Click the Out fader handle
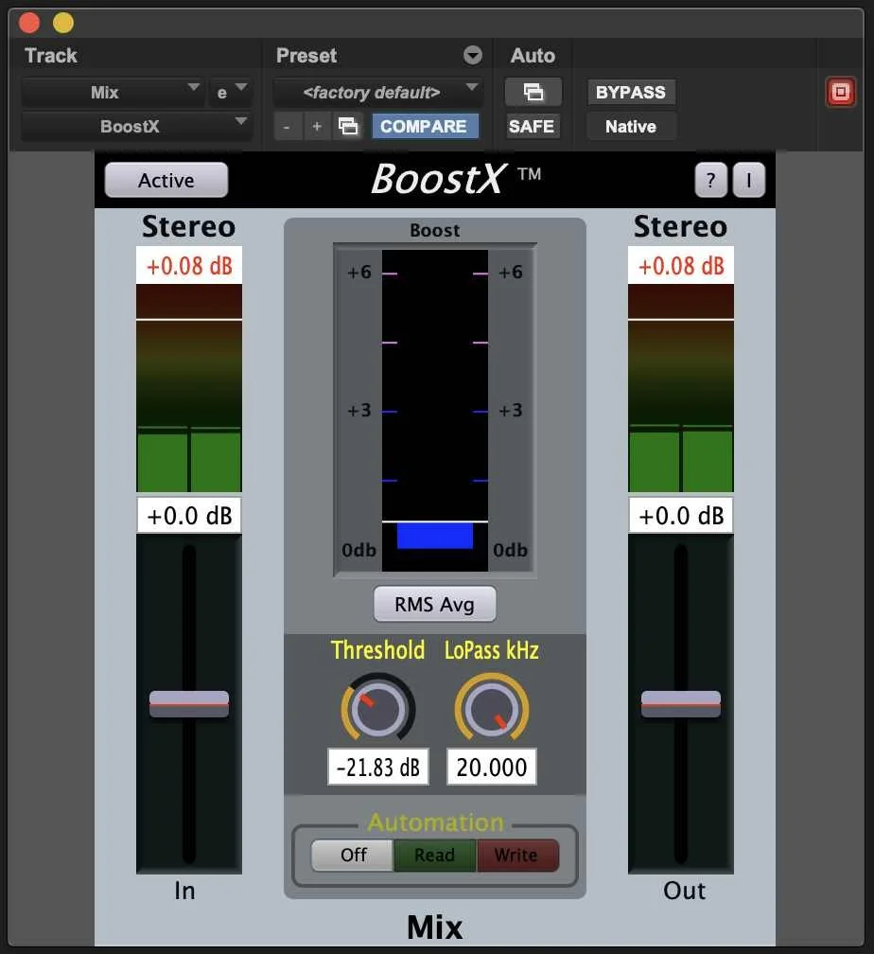874x954 pixels. [x=681, y=704]
